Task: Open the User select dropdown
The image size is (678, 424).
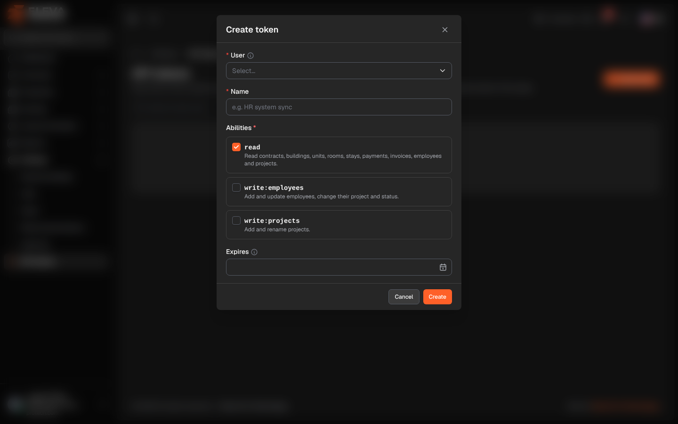Action: tap(339, 71)
